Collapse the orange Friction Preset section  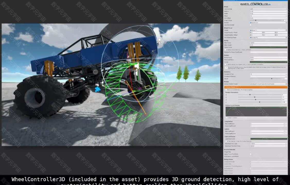coord(256,87)
